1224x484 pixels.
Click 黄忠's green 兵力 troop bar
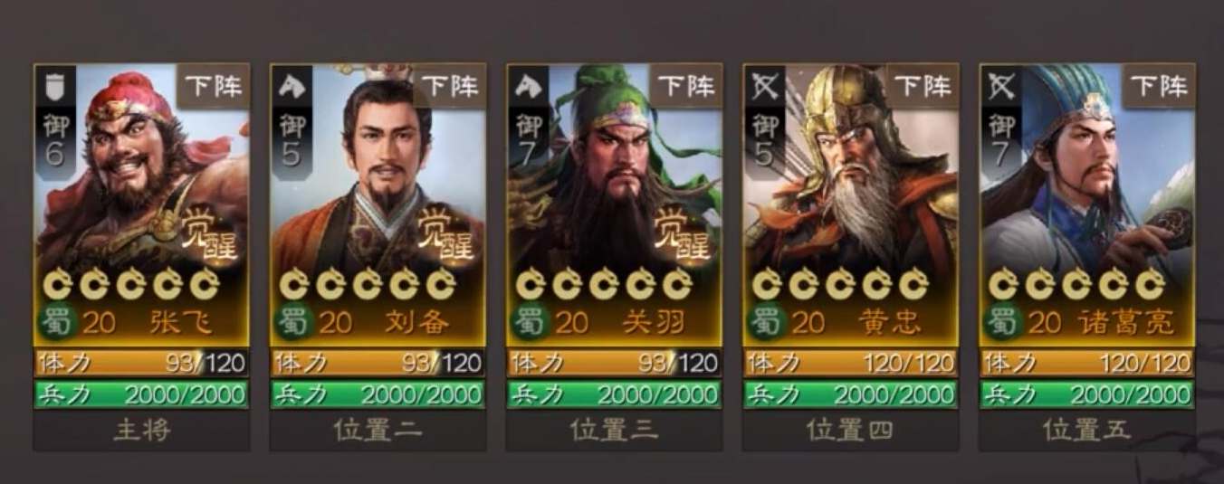(851, 394)
